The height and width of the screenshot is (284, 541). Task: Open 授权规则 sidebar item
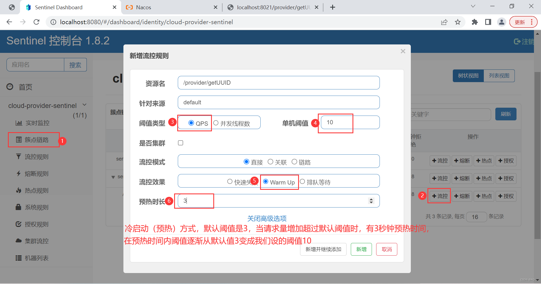click(33, 224)
